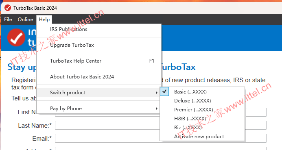
Task: Open the Online menu
Action: pyautogui.click(x=25, y=20)
